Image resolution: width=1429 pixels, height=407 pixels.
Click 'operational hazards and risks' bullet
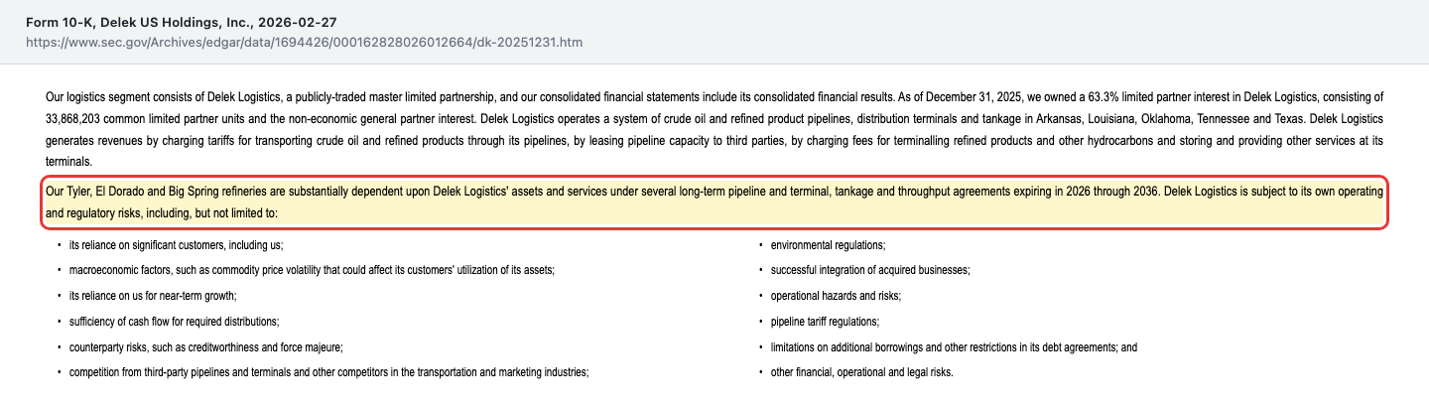point(836,296)
